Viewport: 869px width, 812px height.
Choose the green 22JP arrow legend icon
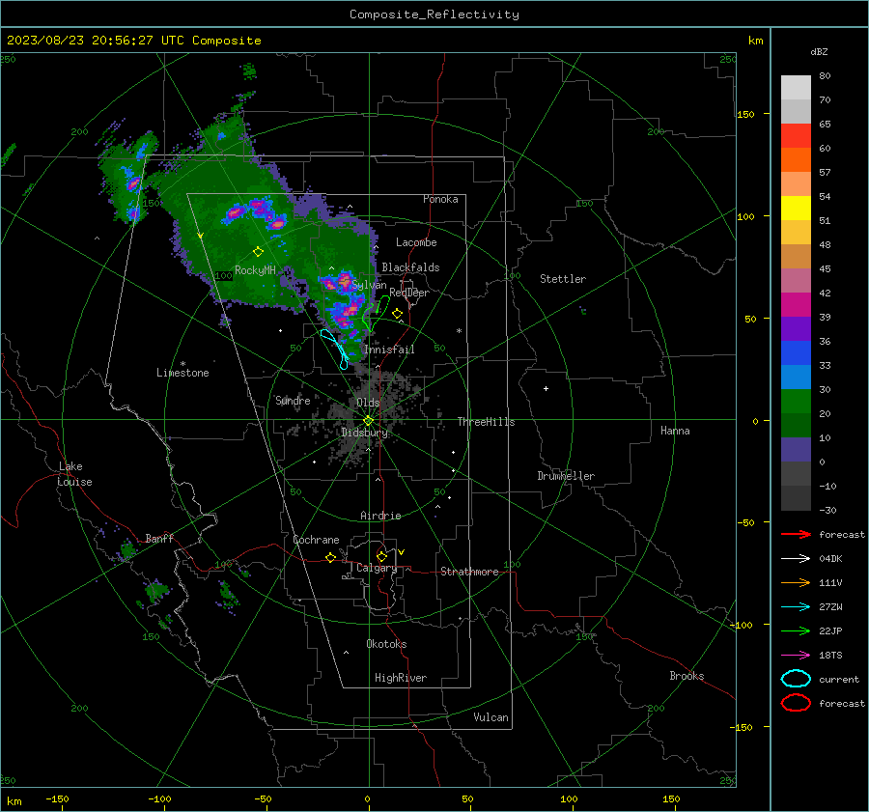(x=796, y=630)
